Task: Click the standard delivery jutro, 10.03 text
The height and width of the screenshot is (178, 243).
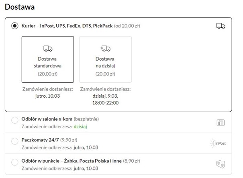Action: pos(47,96)
